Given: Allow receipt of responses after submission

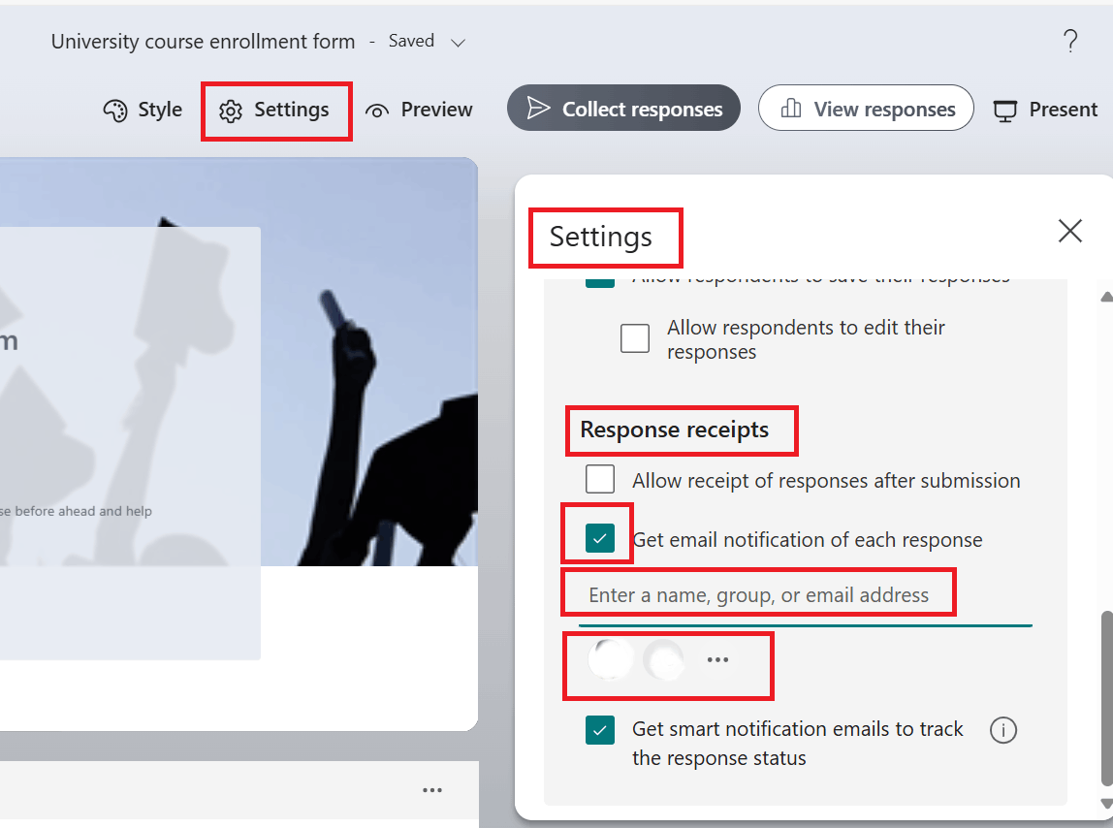Looking at the screenshot, I should (x=600, y=479).
